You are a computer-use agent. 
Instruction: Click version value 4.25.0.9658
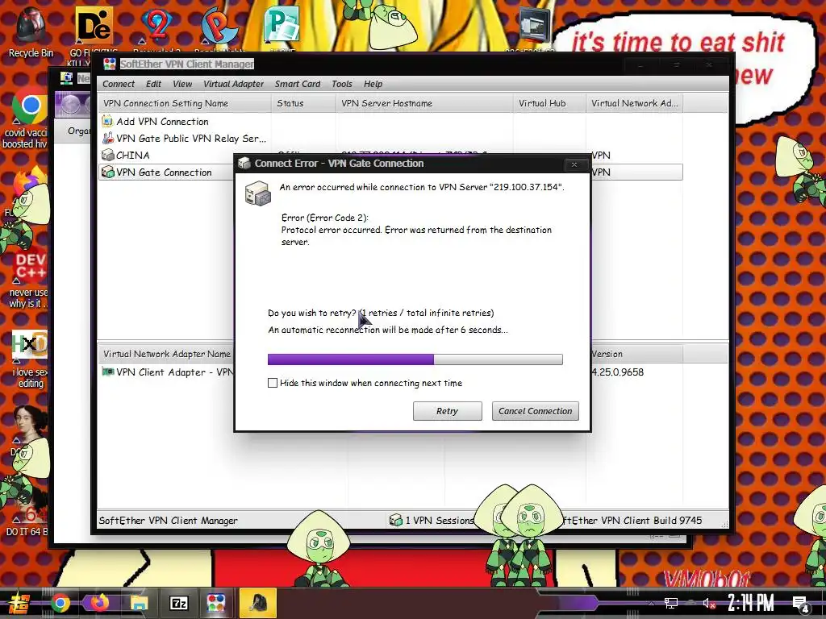point(617,372)
